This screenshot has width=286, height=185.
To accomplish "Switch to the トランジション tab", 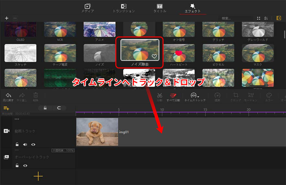I will pyautogui.click(x=124, y=8).
